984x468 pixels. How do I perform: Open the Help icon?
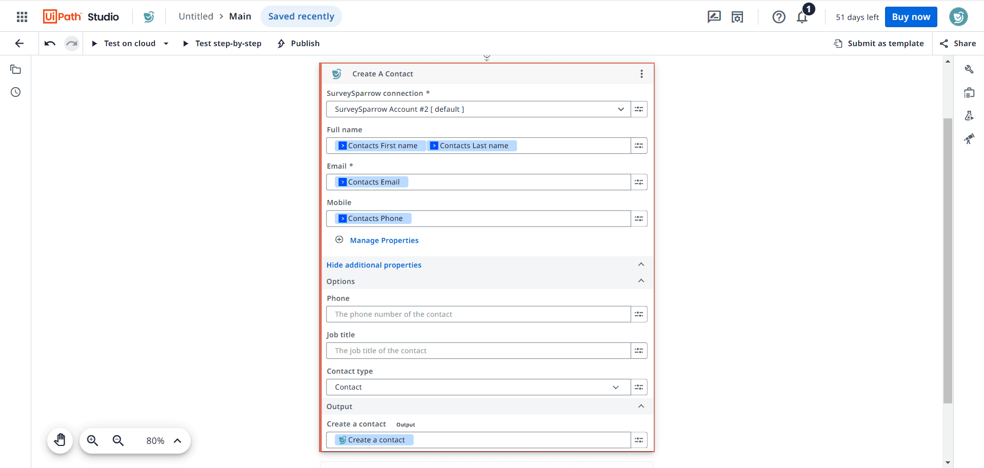(778, 17)
